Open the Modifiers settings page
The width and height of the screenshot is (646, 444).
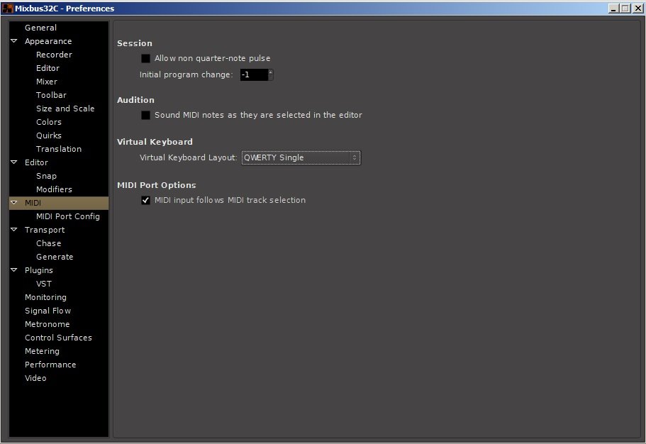pos(54,189)
